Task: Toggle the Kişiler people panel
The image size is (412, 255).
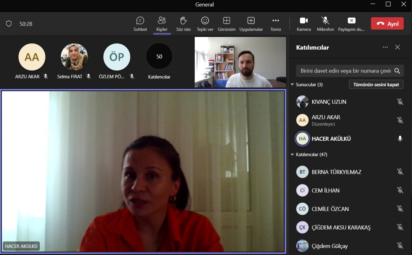Action: 162,24
